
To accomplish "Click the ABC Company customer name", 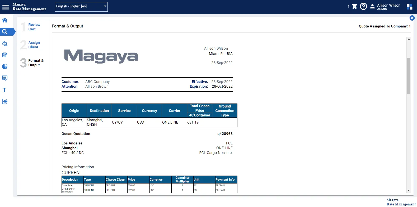I will [97, 82].
